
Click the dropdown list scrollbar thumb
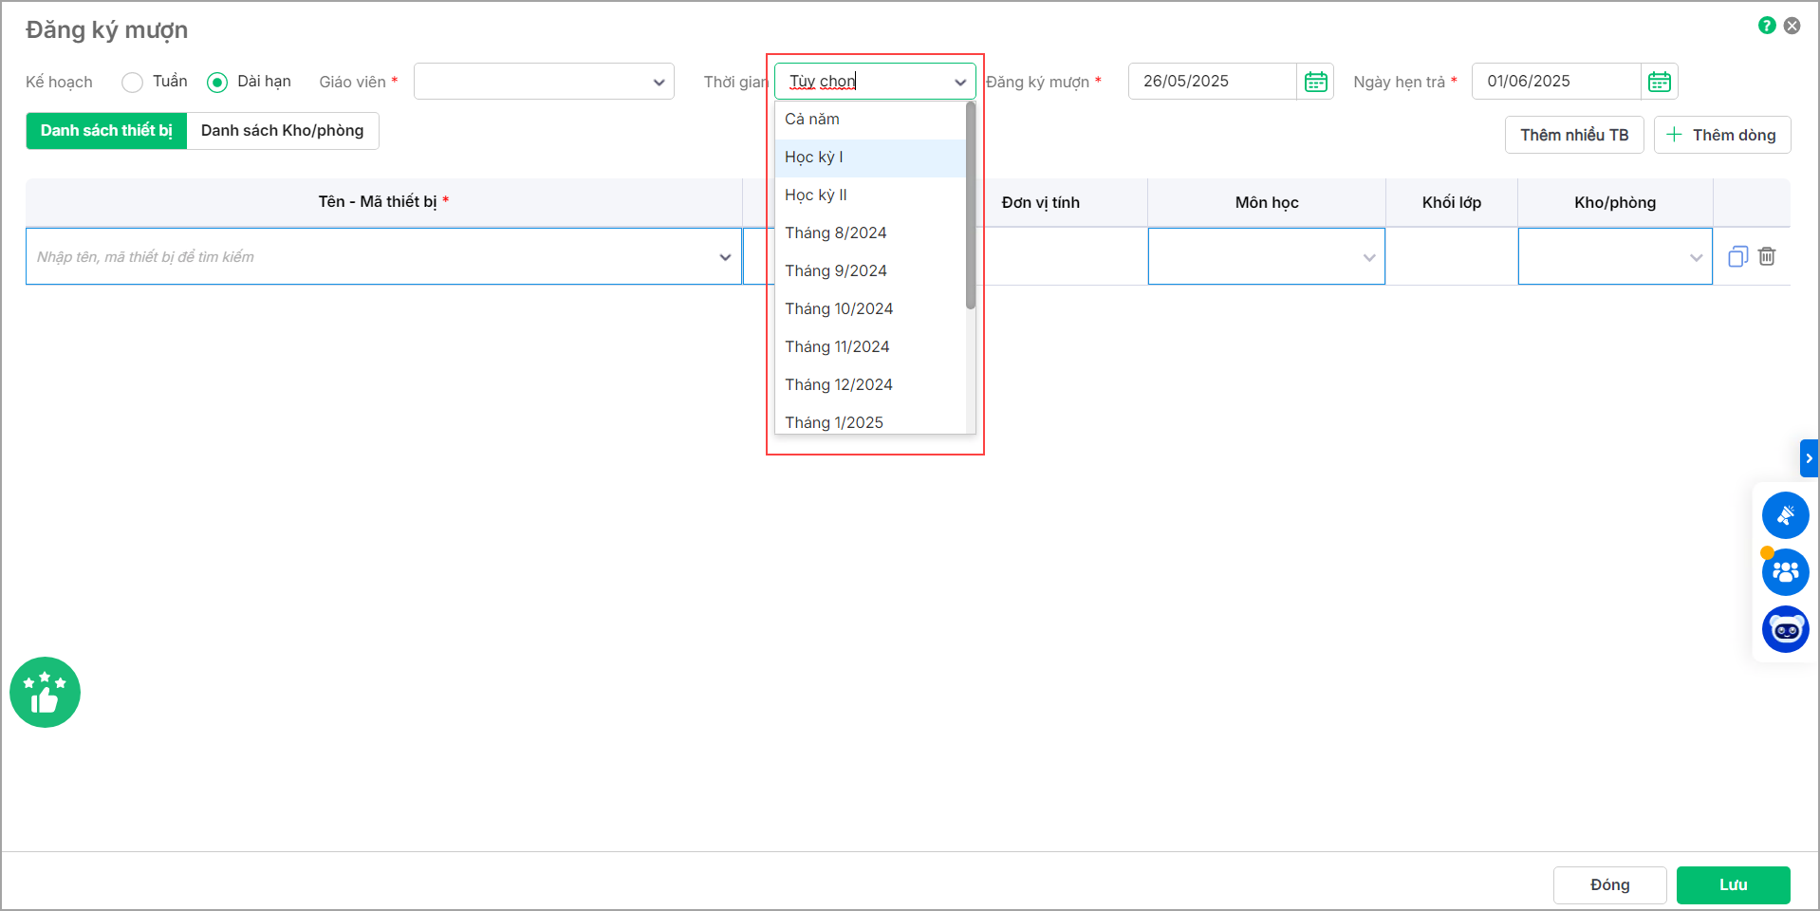pyautogui.click(x=971, y=205)
